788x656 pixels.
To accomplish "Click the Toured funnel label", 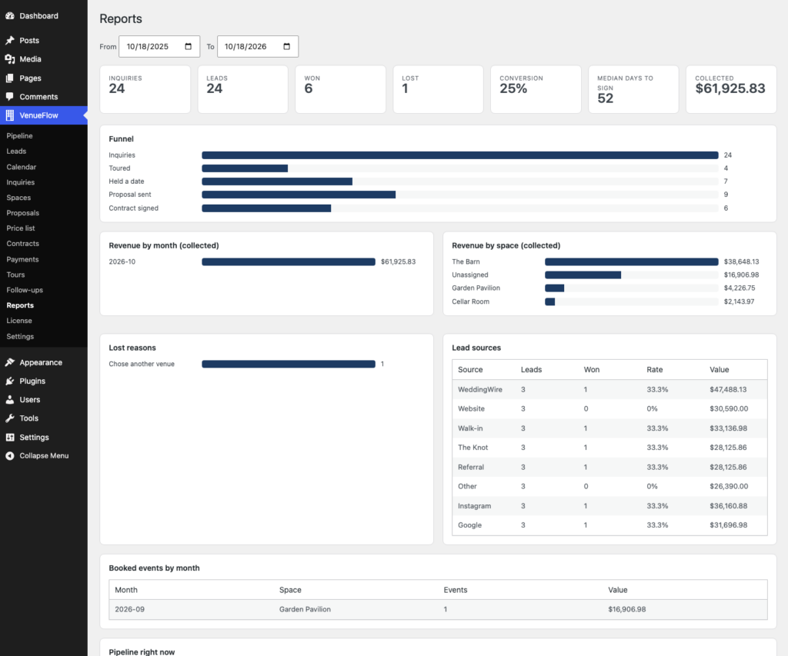I will point(119,168).
